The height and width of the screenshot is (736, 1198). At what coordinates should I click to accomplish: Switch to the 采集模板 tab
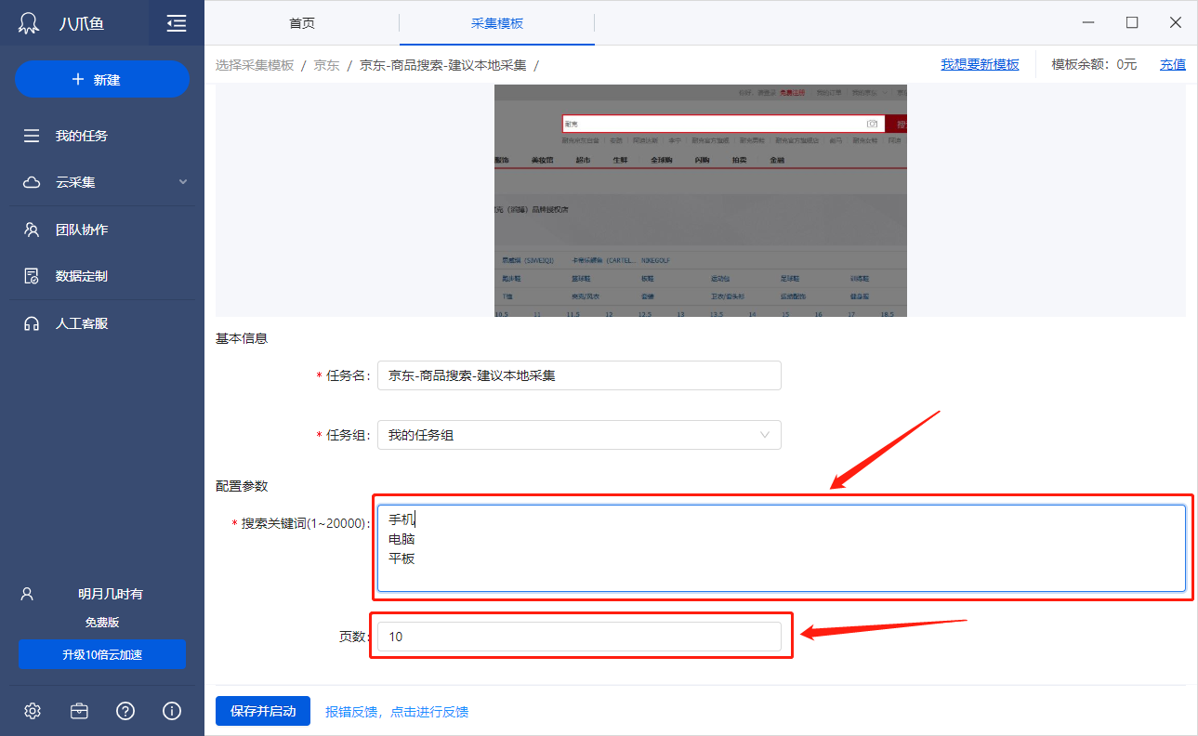pyautogui.click(x=497, y=23)
